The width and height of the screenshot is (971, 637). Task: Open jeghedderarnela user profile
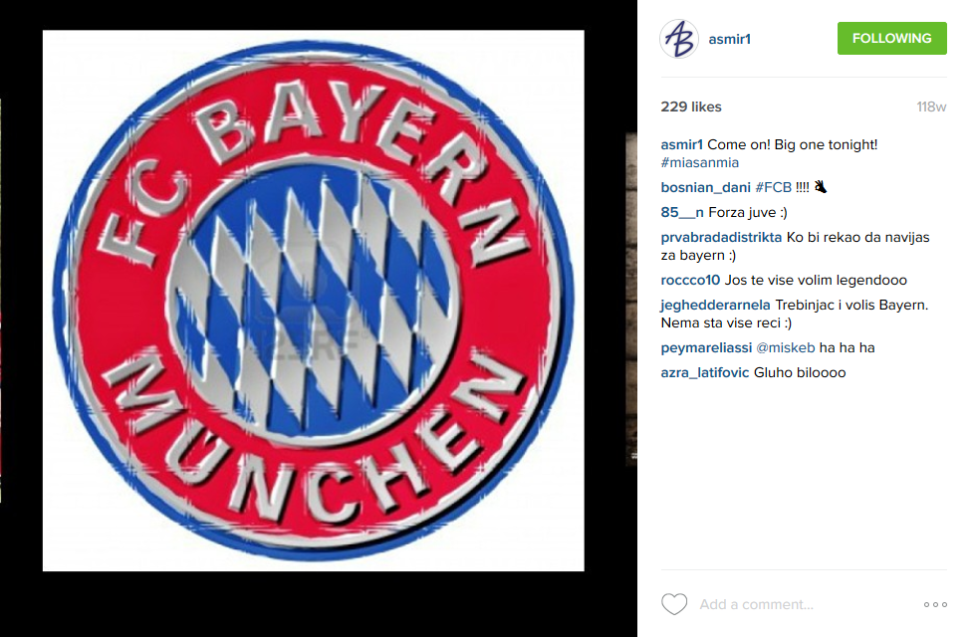(x=715, y=305)
